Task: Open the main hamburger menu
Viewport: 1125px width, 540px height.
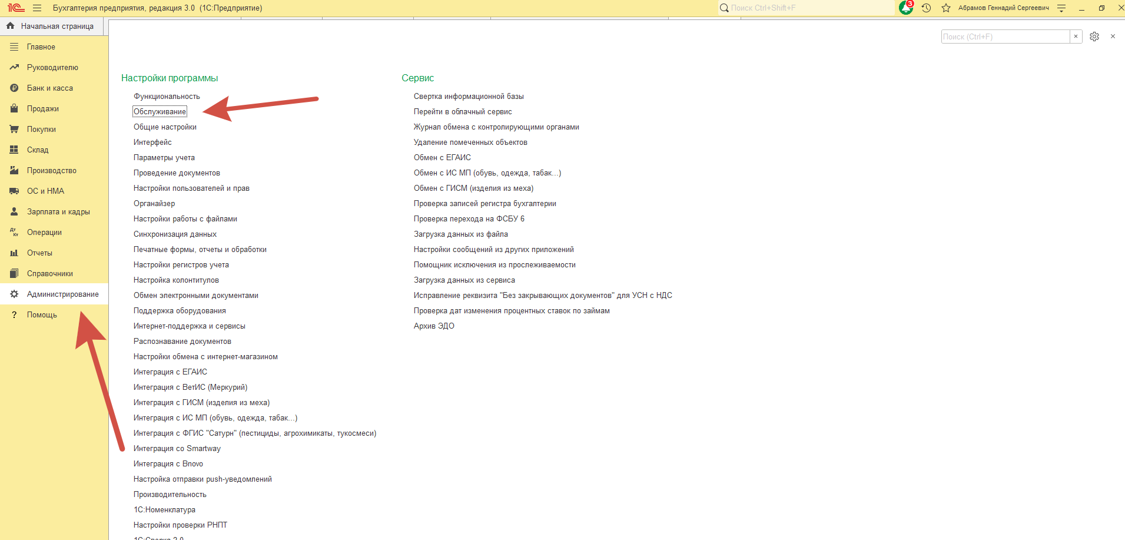Action: coord(37,8)
